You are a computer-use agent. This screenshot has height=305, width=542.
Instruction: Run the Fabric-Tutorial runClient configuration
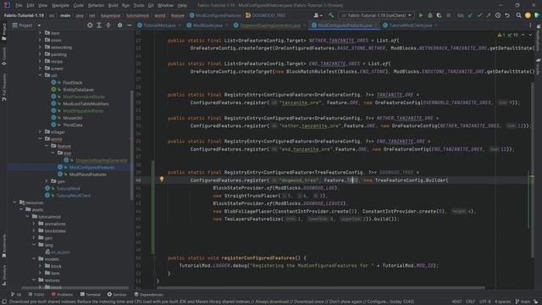[x=421, y=15]
